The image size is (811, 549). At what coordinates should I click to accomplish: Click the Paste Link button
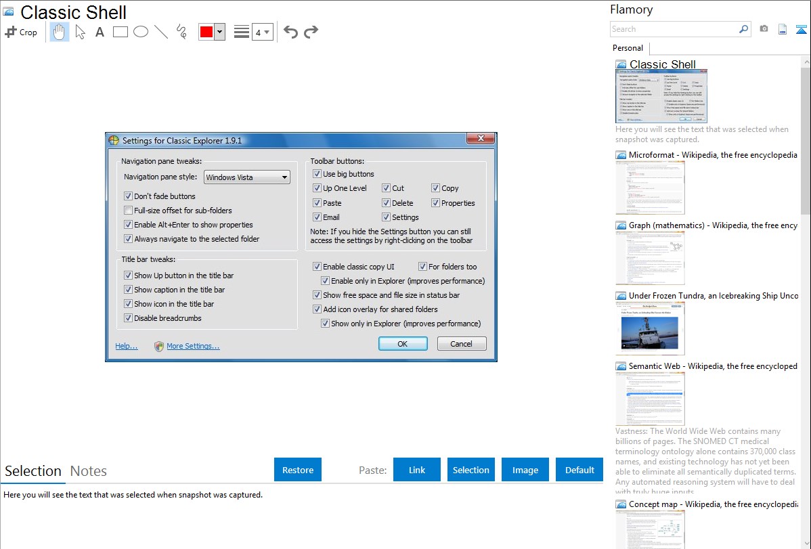tap(417, 470)
